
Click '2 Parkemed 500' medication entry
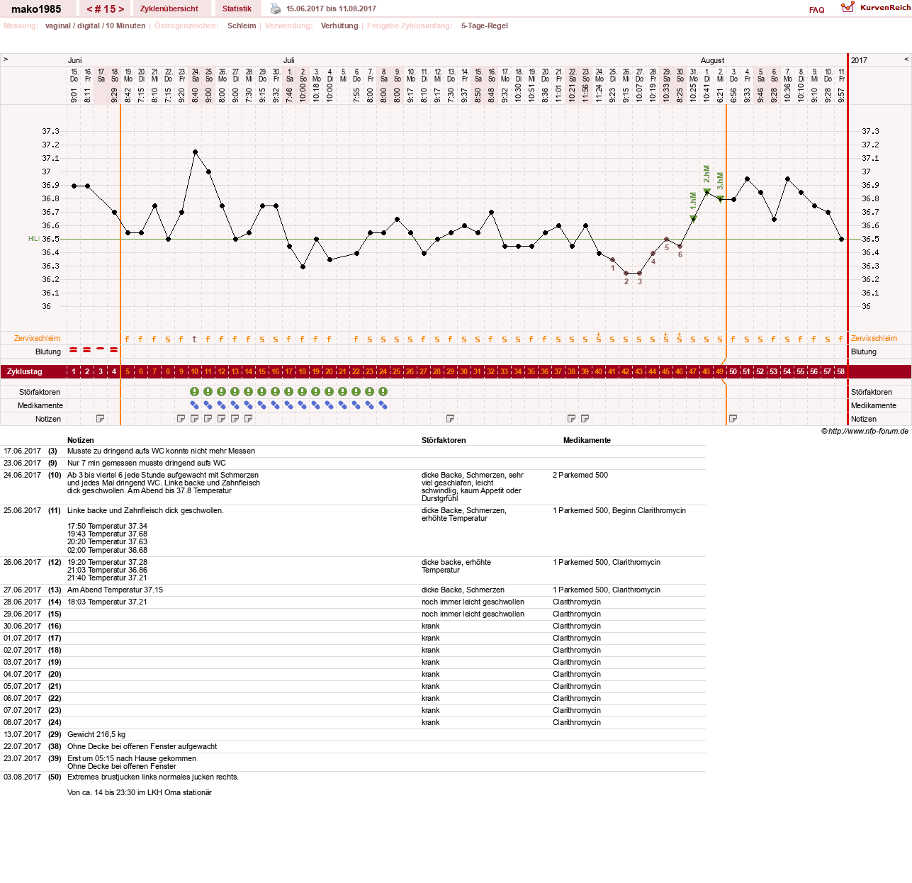pos(580,475)
